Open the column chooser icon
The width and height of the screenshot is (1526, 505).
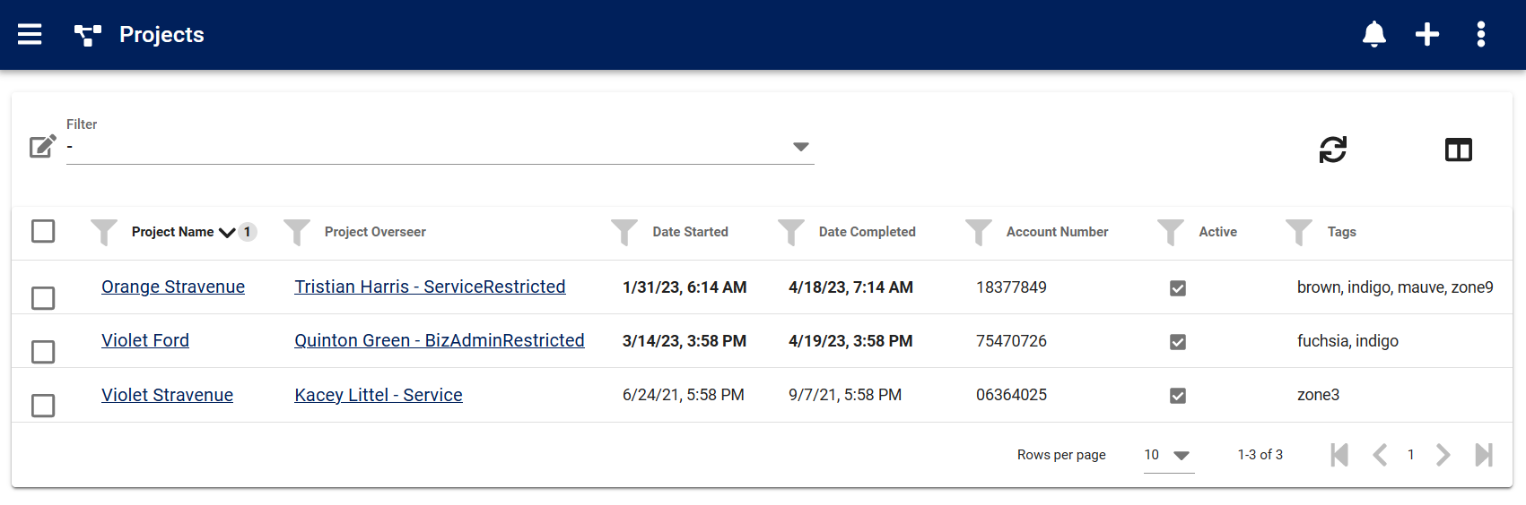tap(1458, 150)
